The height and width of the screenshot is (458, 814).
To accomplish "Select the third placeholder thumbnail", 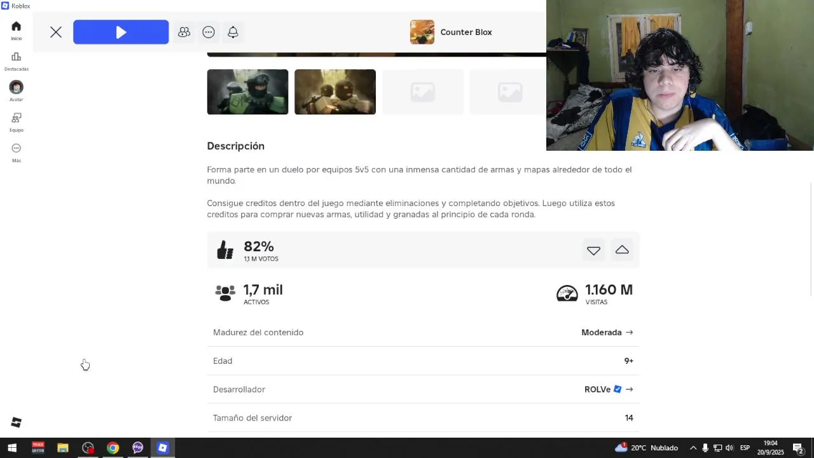I will click(x=423, y=92).
